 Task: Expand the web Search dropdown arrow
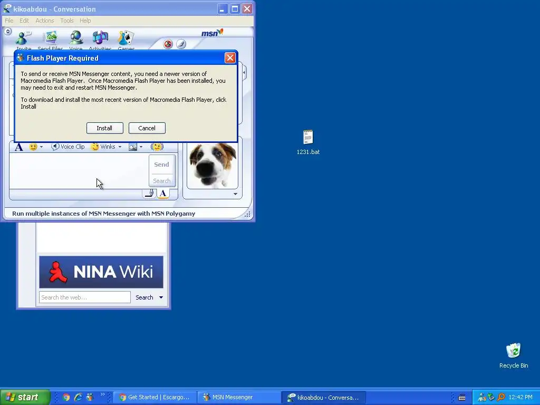click(161, 297)
